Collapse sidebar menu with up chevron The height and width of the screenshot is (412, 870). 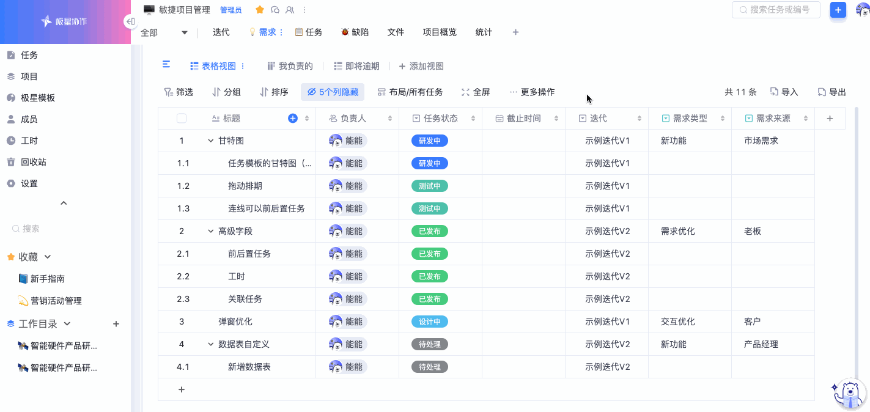pos(64,203)
